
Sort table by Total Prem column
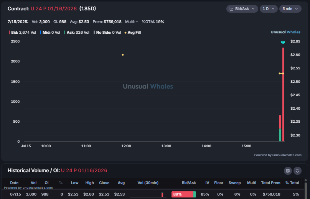[270, 183]
